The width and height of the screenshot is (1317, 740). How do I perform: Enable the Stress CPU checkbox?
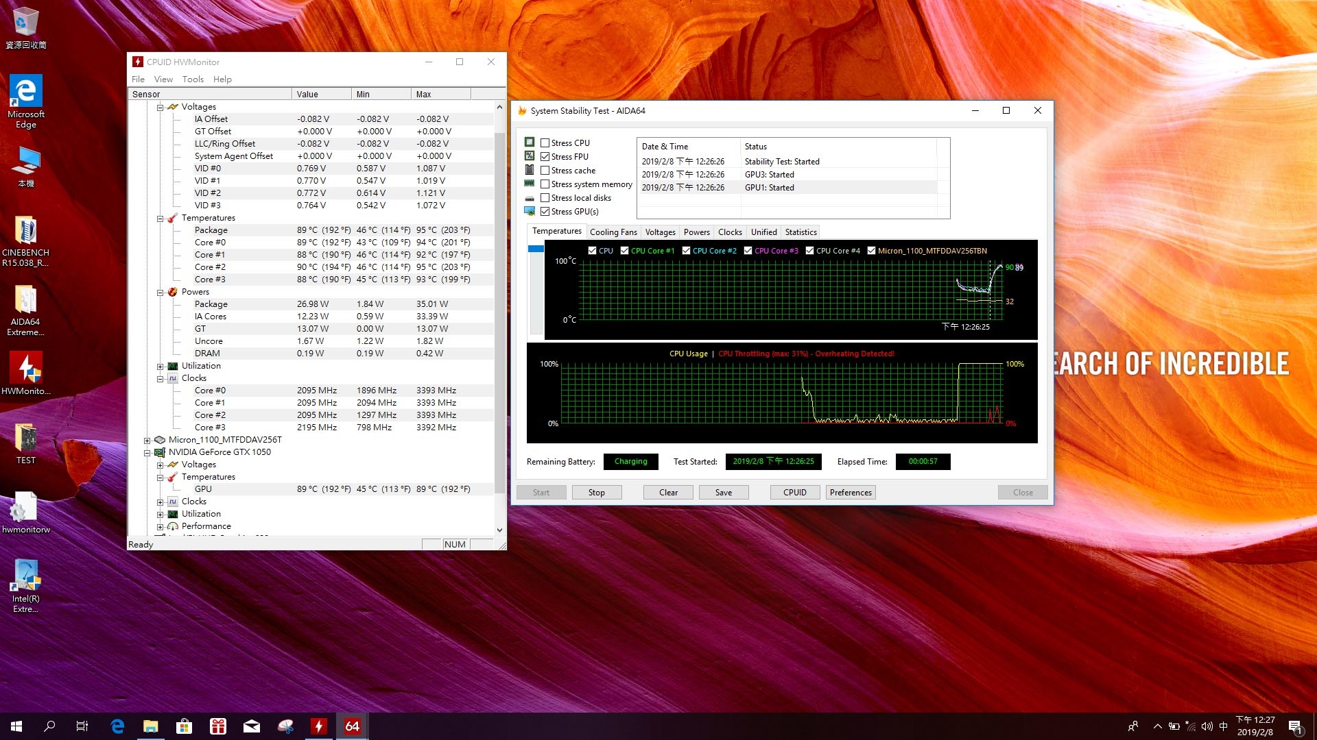(x=545, y=143)
